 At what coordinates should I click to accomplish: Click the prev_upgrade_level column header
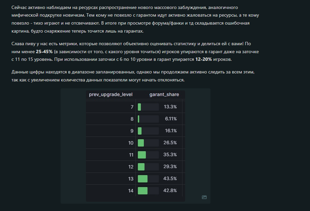click(111, 95)
